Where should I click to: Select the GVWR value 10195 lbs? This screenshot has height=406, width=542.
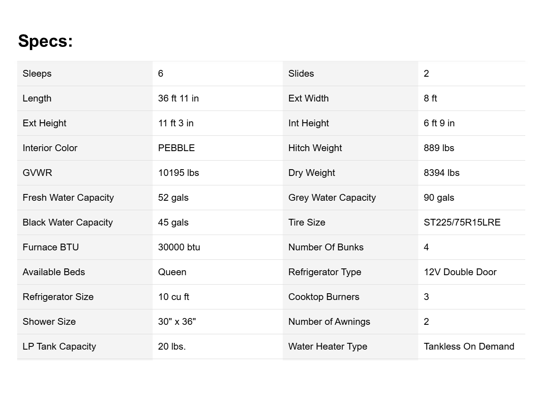pyautogui.click(x=178, y=173)
